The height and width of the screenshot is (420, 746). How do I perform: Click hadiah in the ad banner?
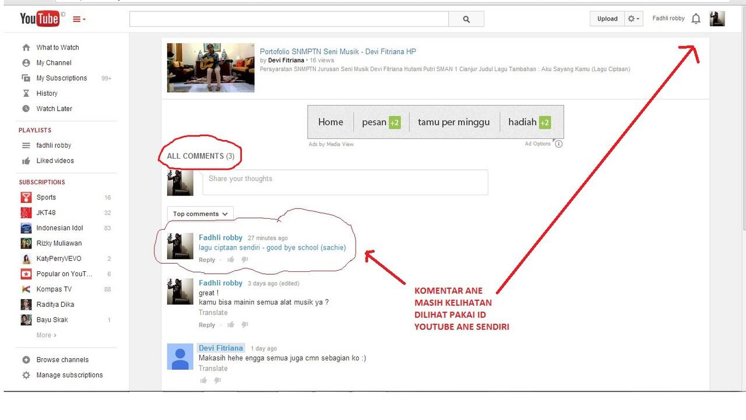click(x=522, y=122)
